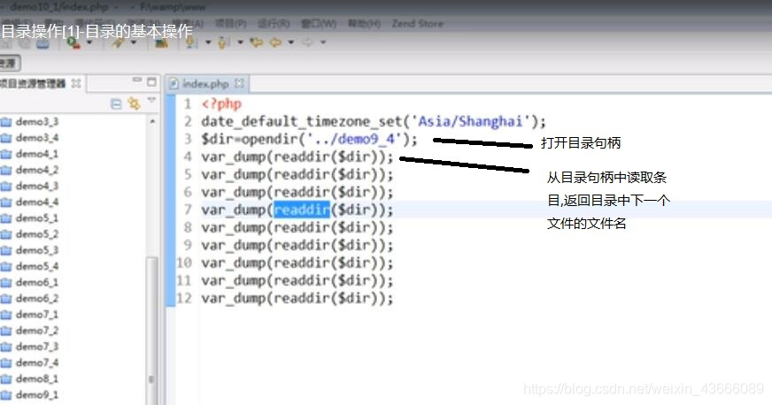Select the demo8_1 folder

(x=30, y=378)
